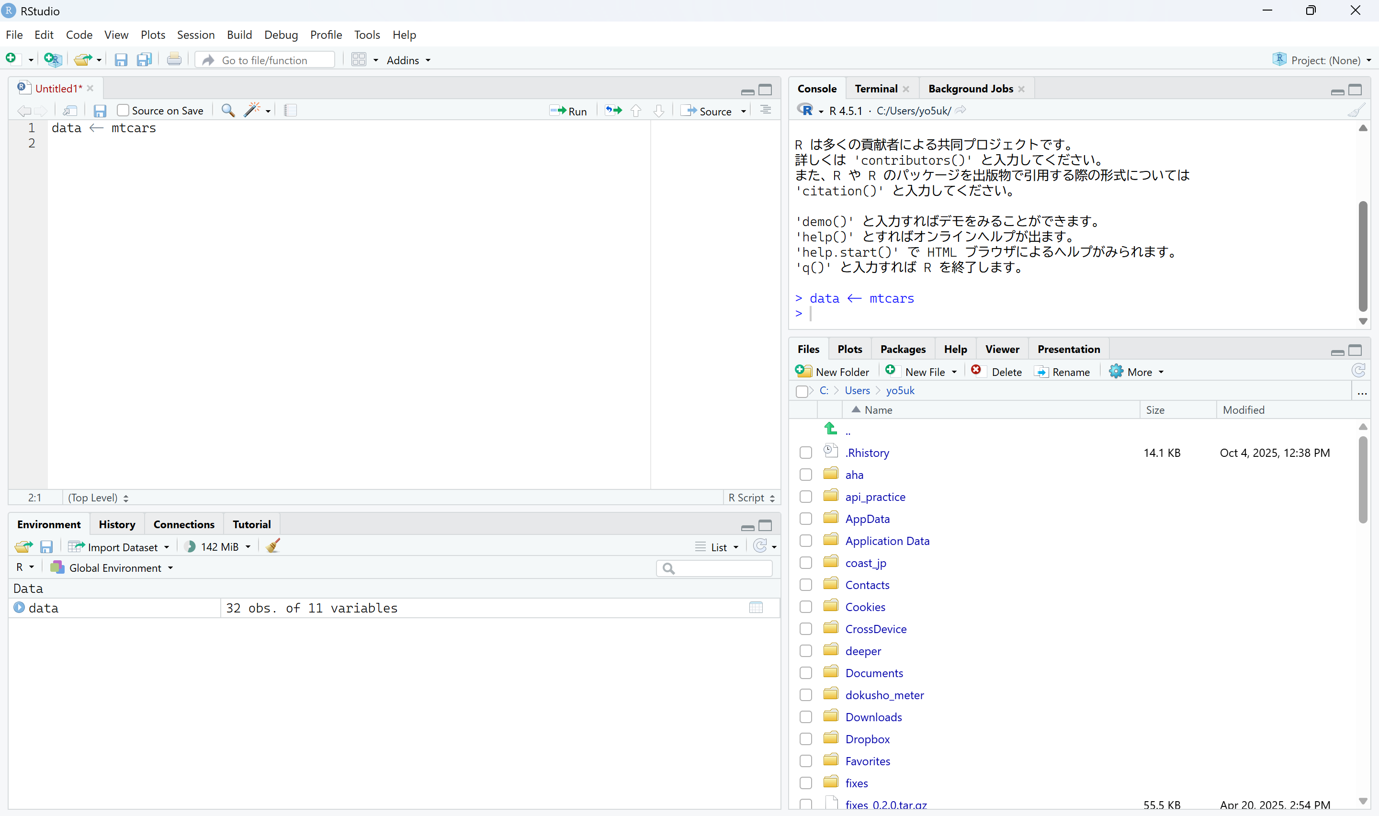The image size is (1379, 816).
Task: Check the box beside the Documents folder
Action: click(x=806, y=673)
